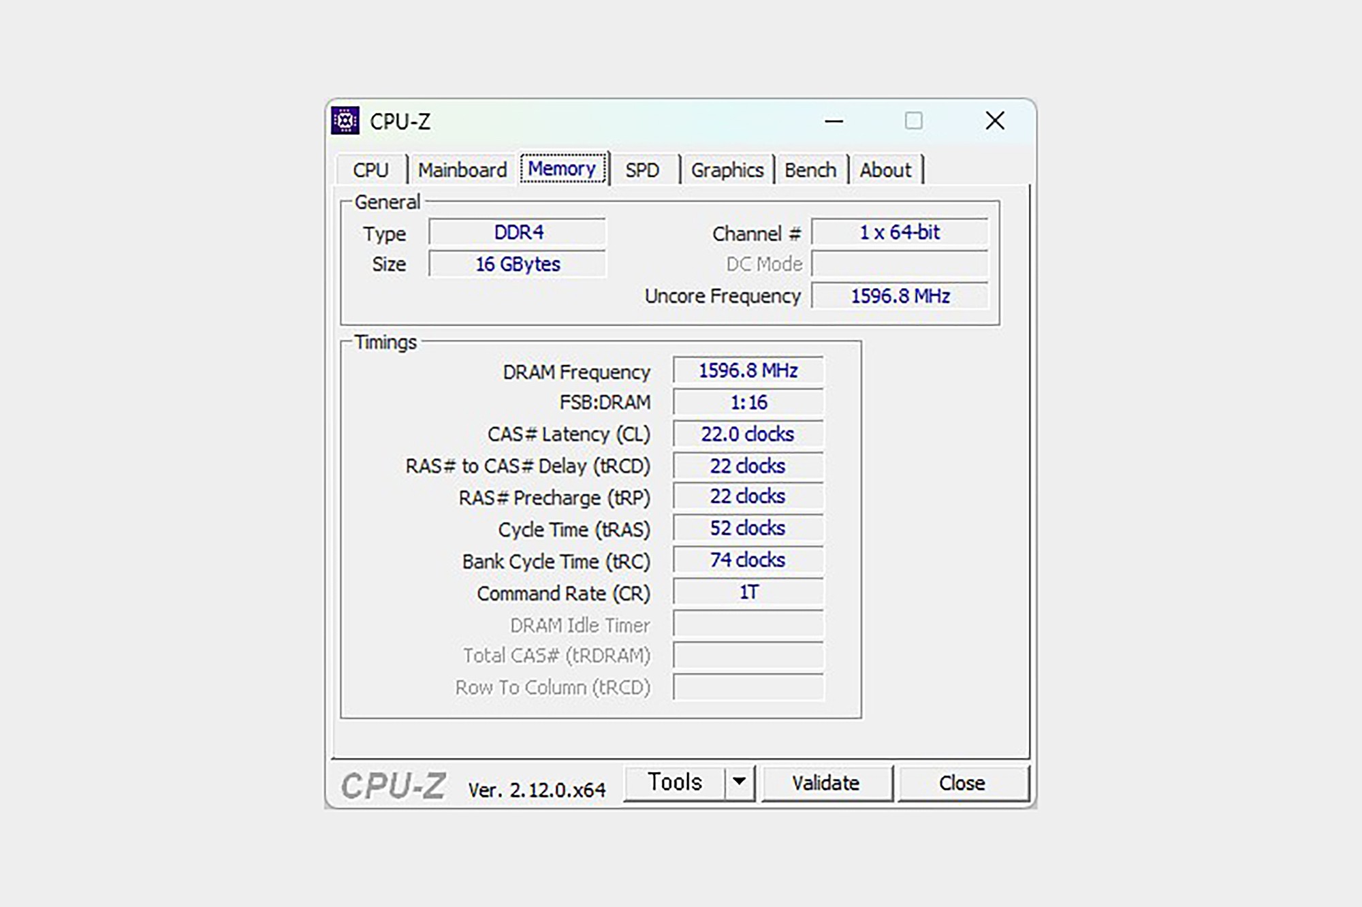The height and width of the screenshot is (907, 1362).
Task: Click the disabled maximize window icon
Action: 913,121
